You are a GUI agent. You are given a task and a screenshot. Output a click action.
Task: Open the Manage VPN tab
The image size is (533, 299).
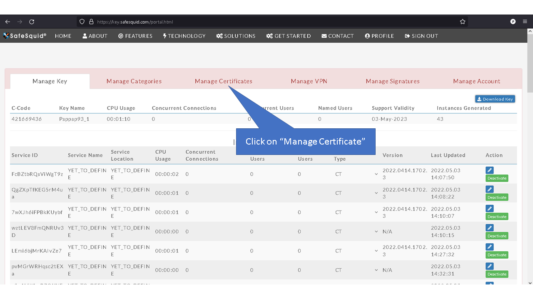(309, 81)
